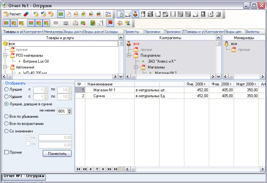
Task: Tick the Прочие checkbox
Action: tap(6, 152)
